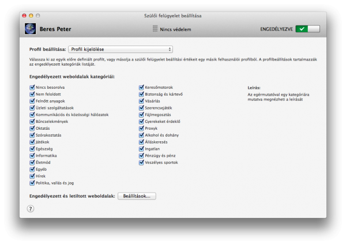Viewport: 346px width, 245px height.
Task: Toggle the Keresőmotorok checkbox
Action: [141, 87]
